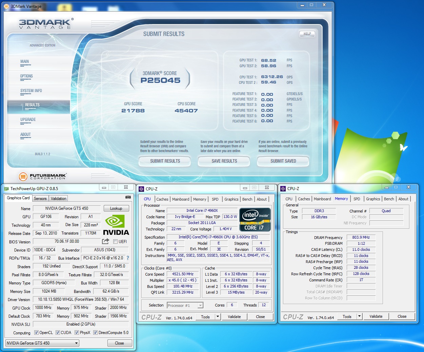Screen dimensions: 424x352
Task: Toggle the CUDA checkbox
Action: pos(58,333)
